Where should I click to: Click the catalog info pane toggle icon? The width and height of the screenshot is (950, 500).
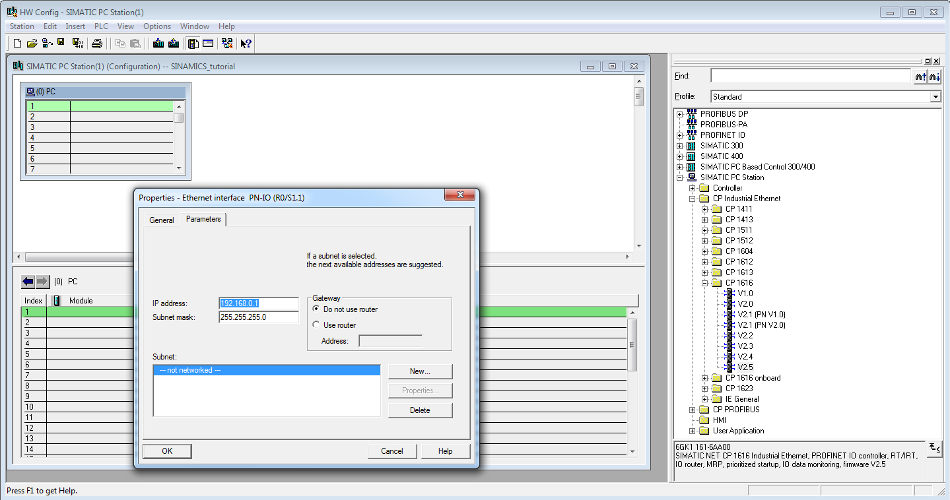[x=934, y=448]
